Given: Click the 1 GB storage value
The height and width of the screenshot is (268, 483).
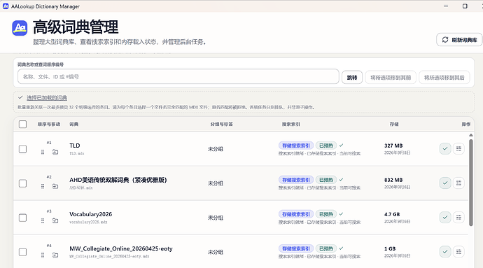Looking at the screenshot, I should click(x=390, y=248).
